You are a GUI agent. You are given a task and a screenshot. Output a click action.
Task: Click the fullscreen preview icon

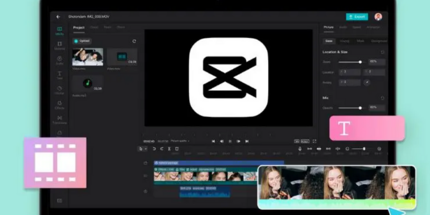[x=314, y=141]
